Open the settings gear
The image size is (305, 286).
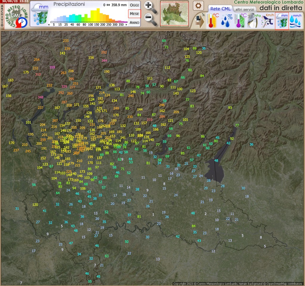tap(198, 6)
